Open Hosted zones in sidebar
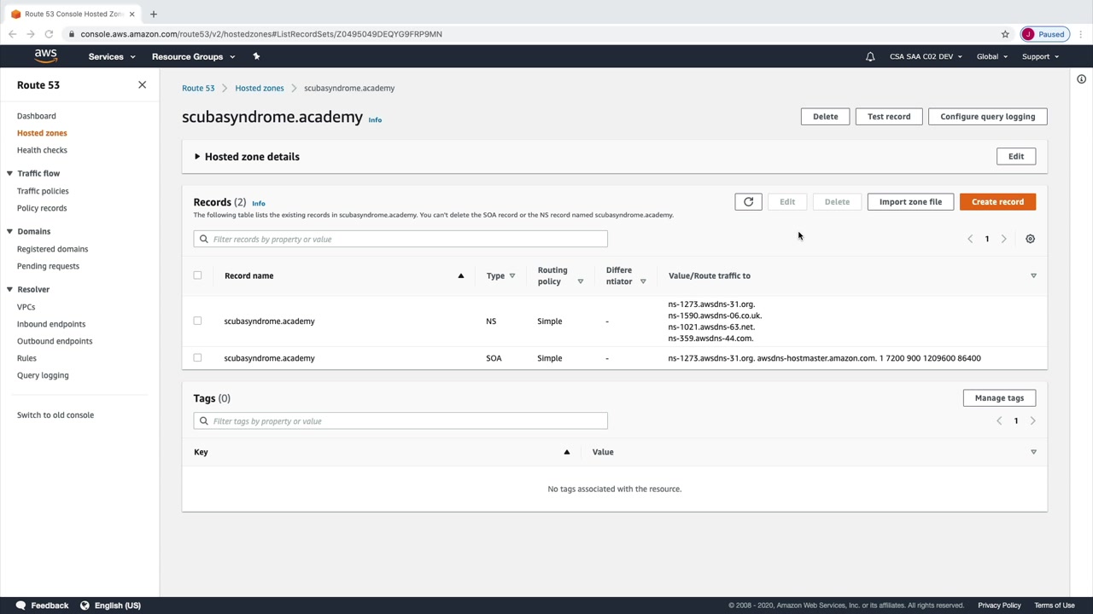This screenshot has height=614, width=1093. [42, 133]
